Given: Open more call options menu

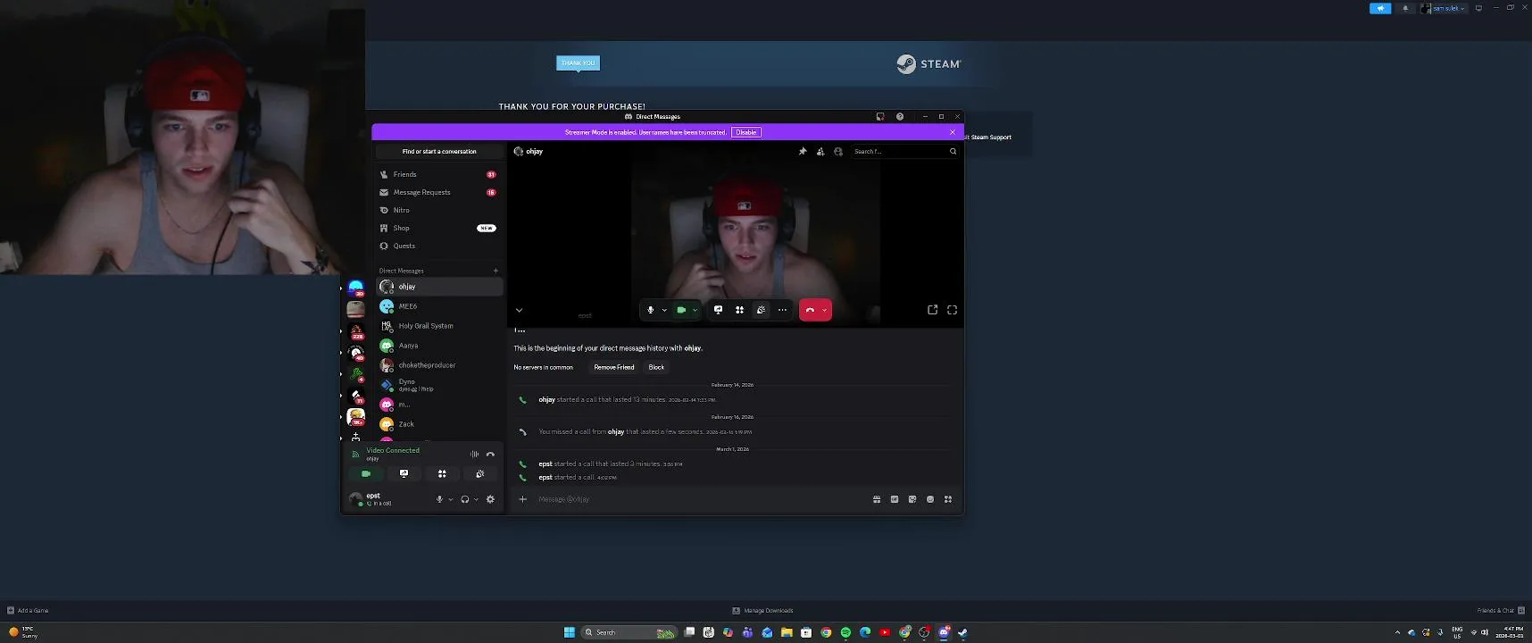Looking at the screenshot, I should [782, 310].
